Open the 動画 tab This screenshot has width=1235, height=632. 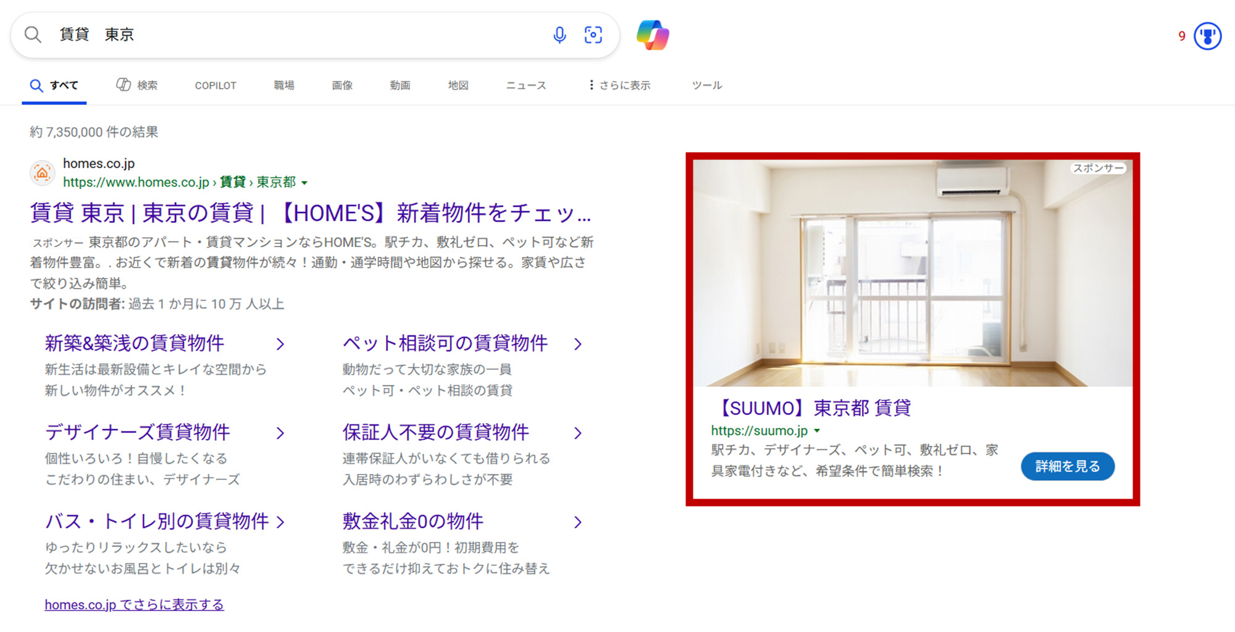pos(400,85)
